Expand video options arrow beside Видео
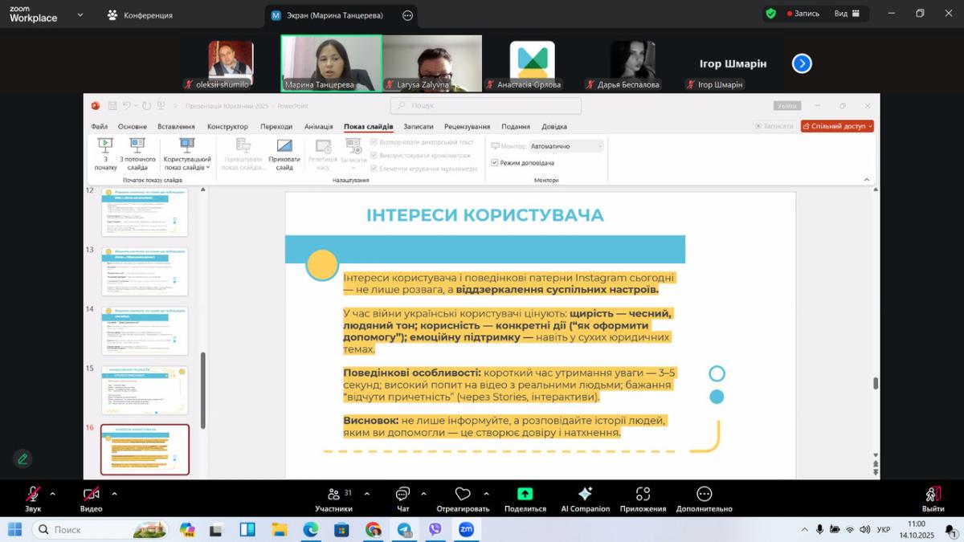Image resolution: width=964 pixels, height=542 pixels. point(114,494)
